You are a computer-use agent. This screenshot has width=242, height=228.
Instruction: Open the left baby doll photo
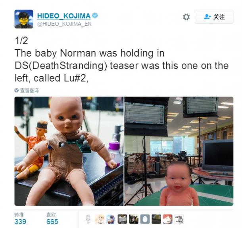tap(69, 151)
